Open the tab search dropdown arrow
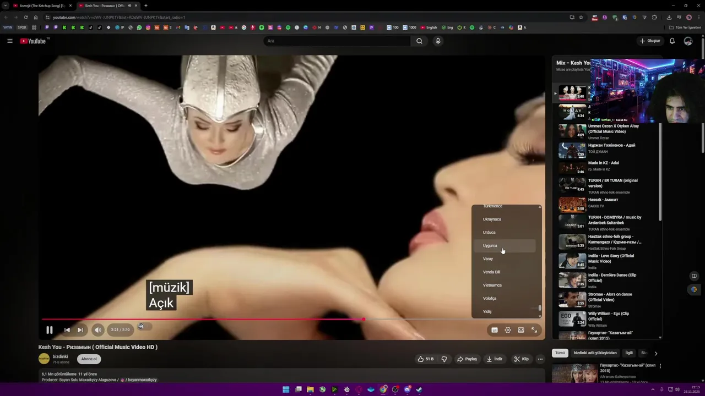The image size is (705, 396). point(5,5)
